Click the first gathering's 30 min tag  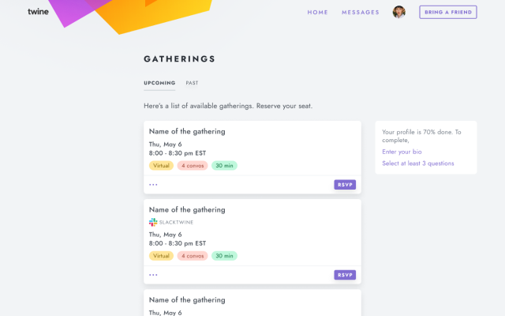pyautogui.click(x=224, y=166)
